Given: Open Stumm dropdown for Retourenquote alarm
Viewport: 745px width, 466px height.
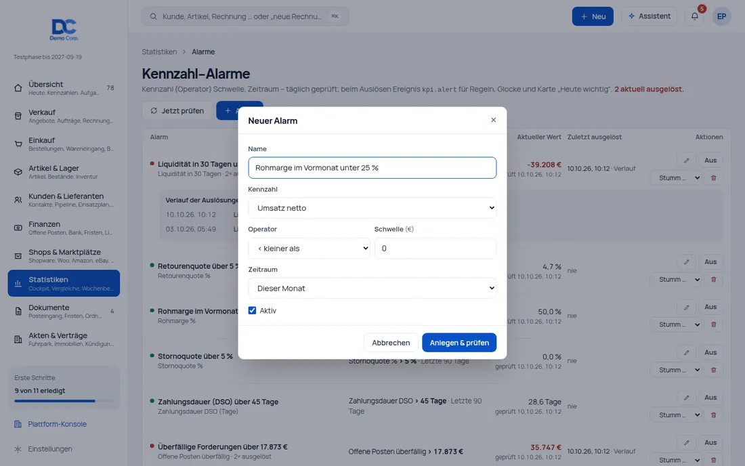Looking at the screenshot, I should (x=676, y=279).
